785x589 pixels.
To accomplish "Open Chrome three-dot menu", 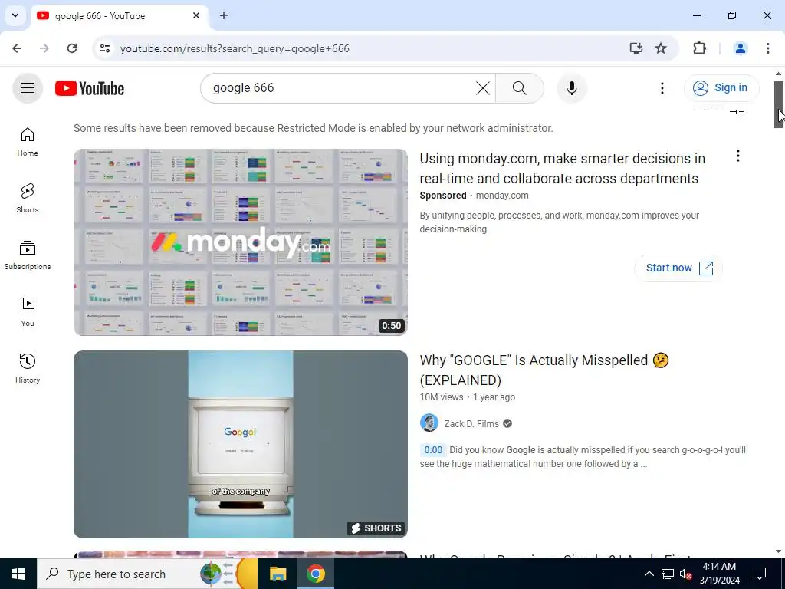I will tap(768, 48).
